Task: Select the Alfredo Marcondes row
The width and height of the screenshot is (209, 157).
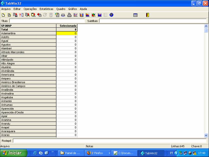Action: tap(28, 52)
